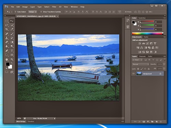Toggle lock all
Viewport: 171px width, 128px height.
pos(148,69)
